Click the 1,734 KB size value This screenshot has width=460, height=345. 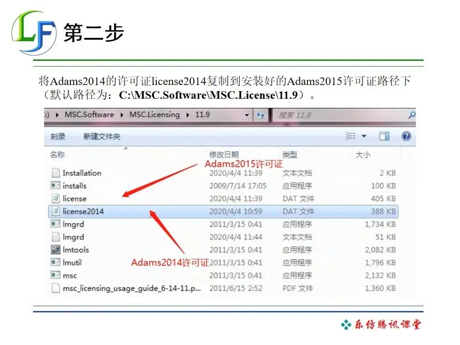380,224
